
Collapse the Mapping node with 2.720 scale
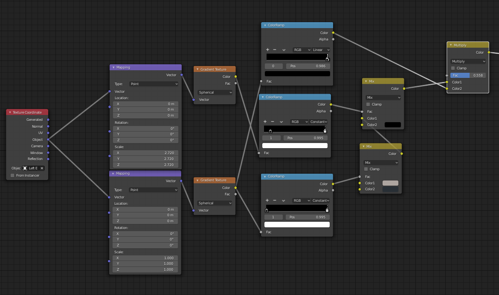click(x=113, y=67)
